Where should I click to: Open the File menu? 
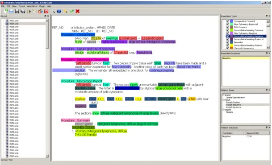tap(3, 6)
